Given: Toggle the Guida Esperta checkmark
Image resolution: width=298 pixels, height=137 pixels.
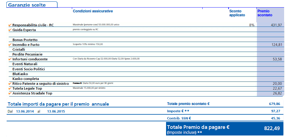Looking at the screenshot, I should coord(10,30).
